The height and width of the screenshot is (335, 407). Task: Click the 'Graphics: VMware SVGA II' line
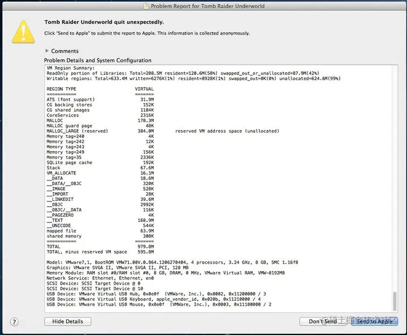[118, 268]
